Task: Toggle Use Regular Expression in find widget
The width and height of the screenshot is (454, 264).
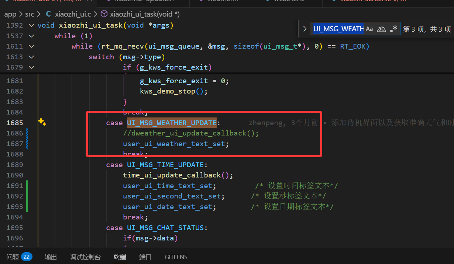Action: [393, 29]
